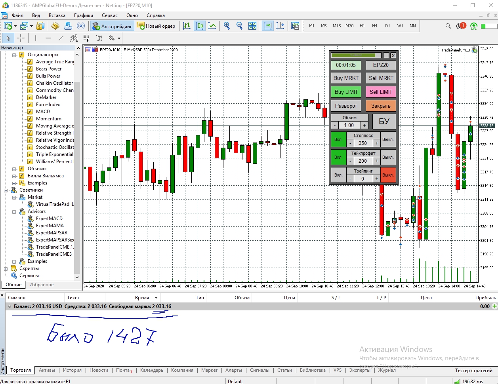Click the Стоплосс value field 250
Viewport: 498px width, 384px height.
pos(363,143)
